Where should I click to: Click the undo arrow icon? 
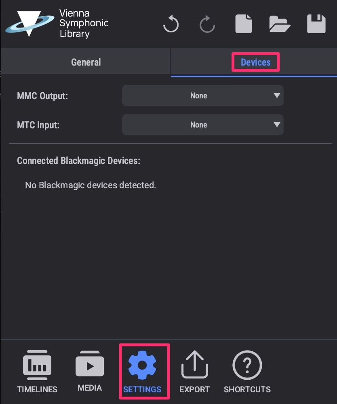point(171,24)
